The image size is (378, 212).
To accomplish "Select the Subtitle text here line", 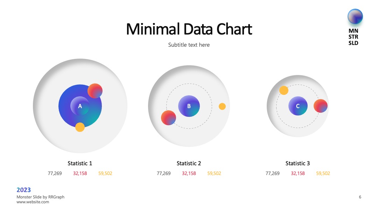I will (x=189, y=45).
